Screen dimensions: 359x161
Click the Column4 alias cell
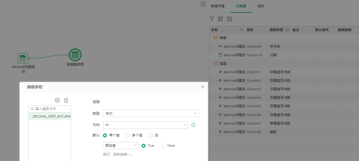257,98
